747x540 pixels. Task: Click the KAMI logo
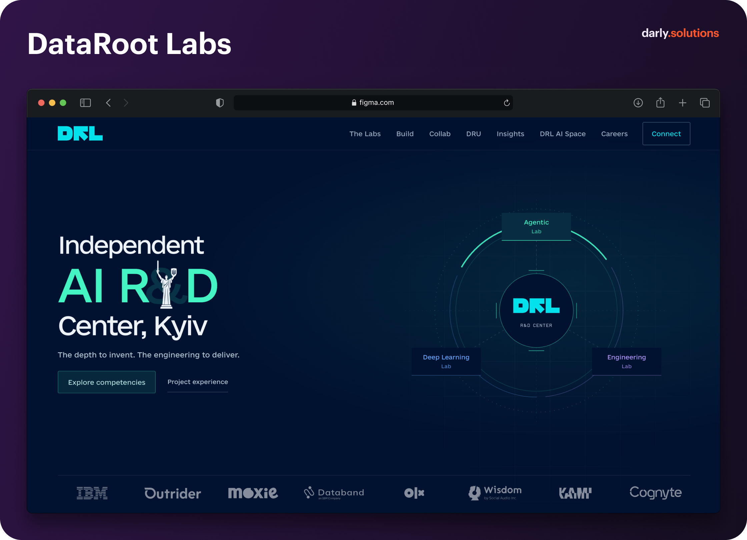[x=575, y=493]
